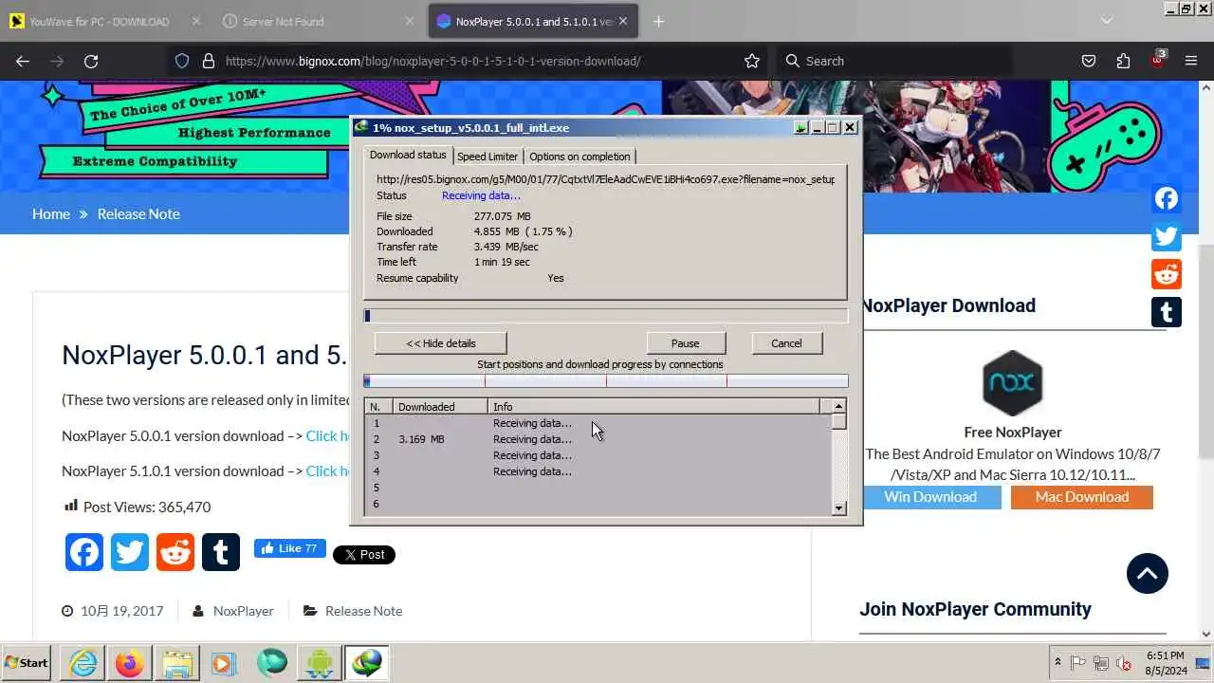Click NoxPlayer 5.1.0.1 version download link

pyautogui.click(x=327, y=471)
